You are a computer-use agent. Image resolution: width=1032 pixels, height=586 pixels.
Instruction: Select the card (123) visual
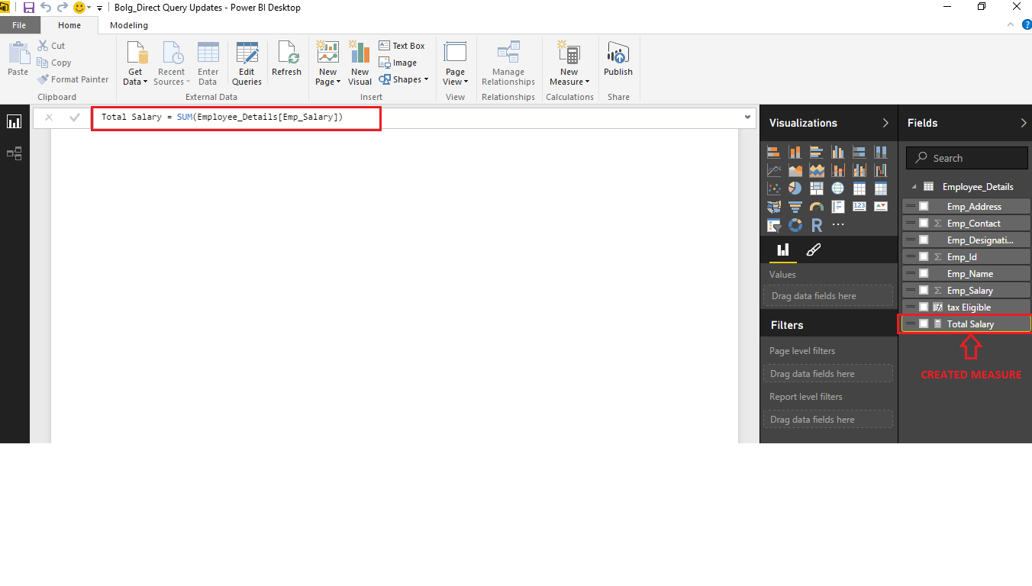[859, 207]
